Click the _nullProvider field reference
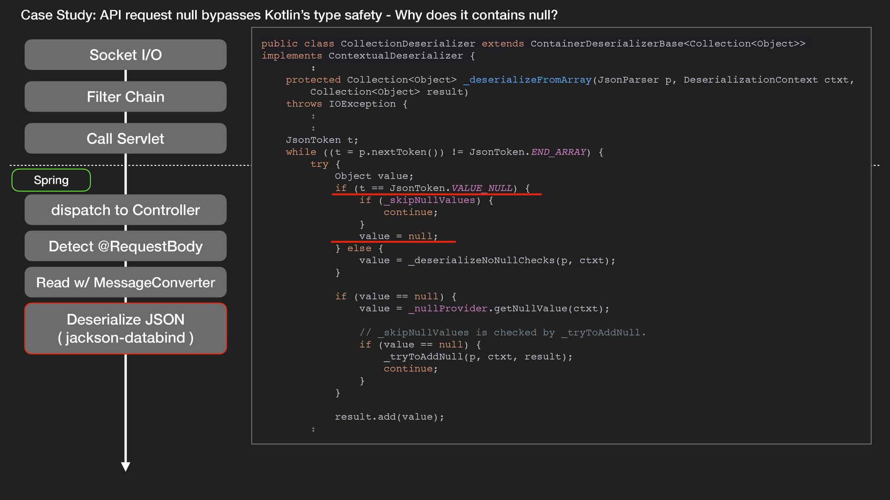Image resolution: width=890 pixels, height=500 pixels. (x=448, y=308)
